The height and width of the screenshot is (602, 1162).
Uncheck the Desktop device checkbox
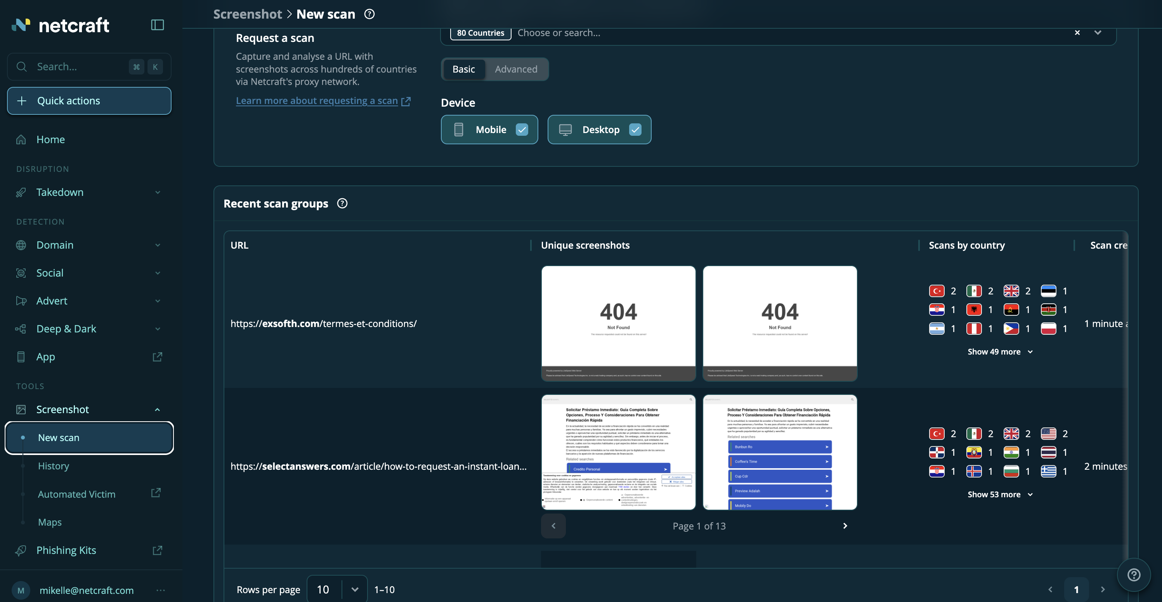[x=635, y=130]
